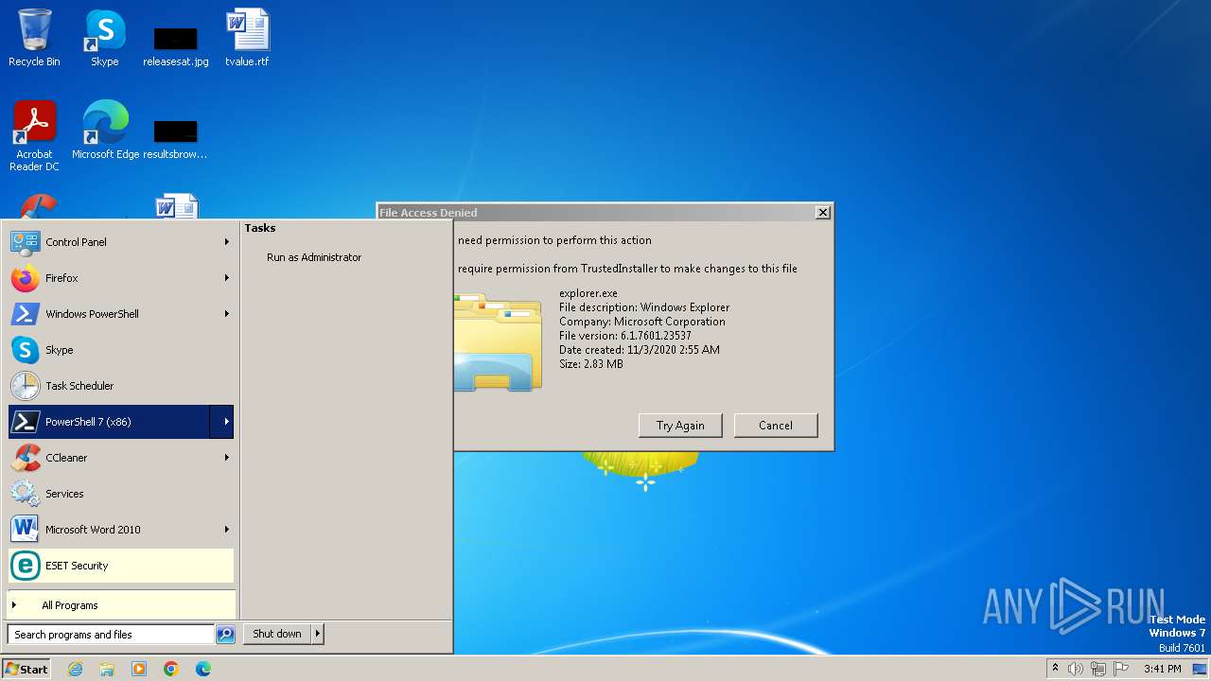Screen dimensions: 1211x681
Task: Open Windows Media Player from taskbar
Action: coord(139,669)
